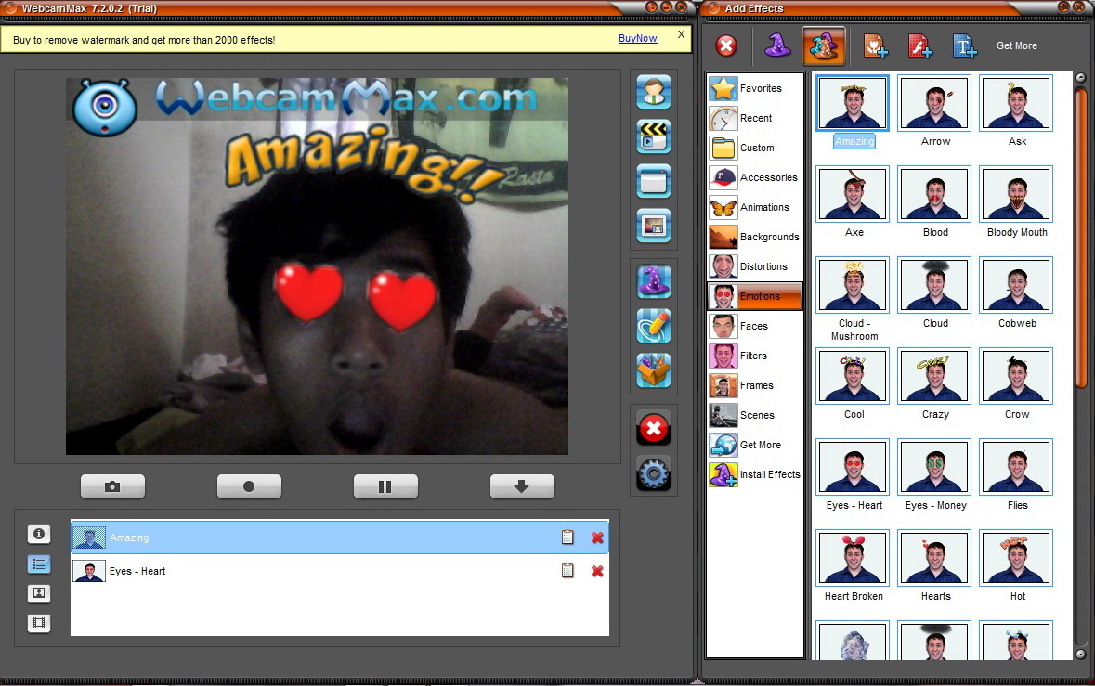Open the Backgrounds category
Viewport: 1095px width, 686px height.
pos(755,238)
